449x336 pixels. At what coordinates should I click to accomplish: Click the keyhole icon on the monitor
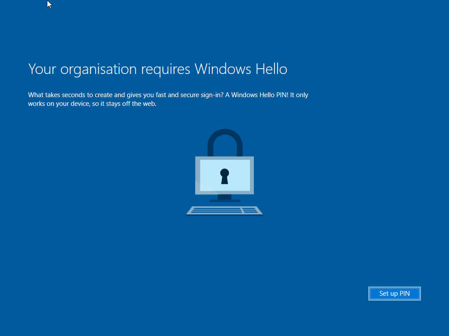click(x=224, y=176)
